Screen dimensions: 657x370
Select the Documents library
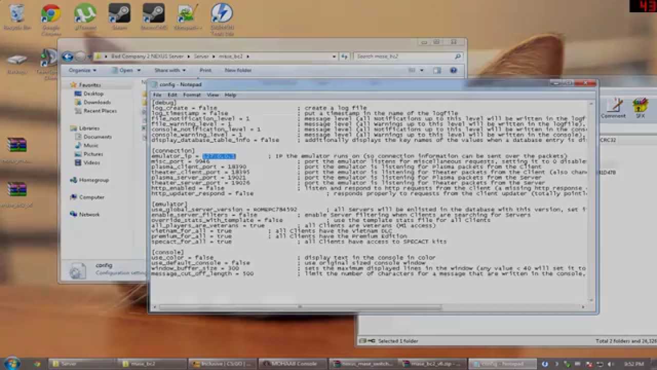pyautogui.click(x=98, y=137)
